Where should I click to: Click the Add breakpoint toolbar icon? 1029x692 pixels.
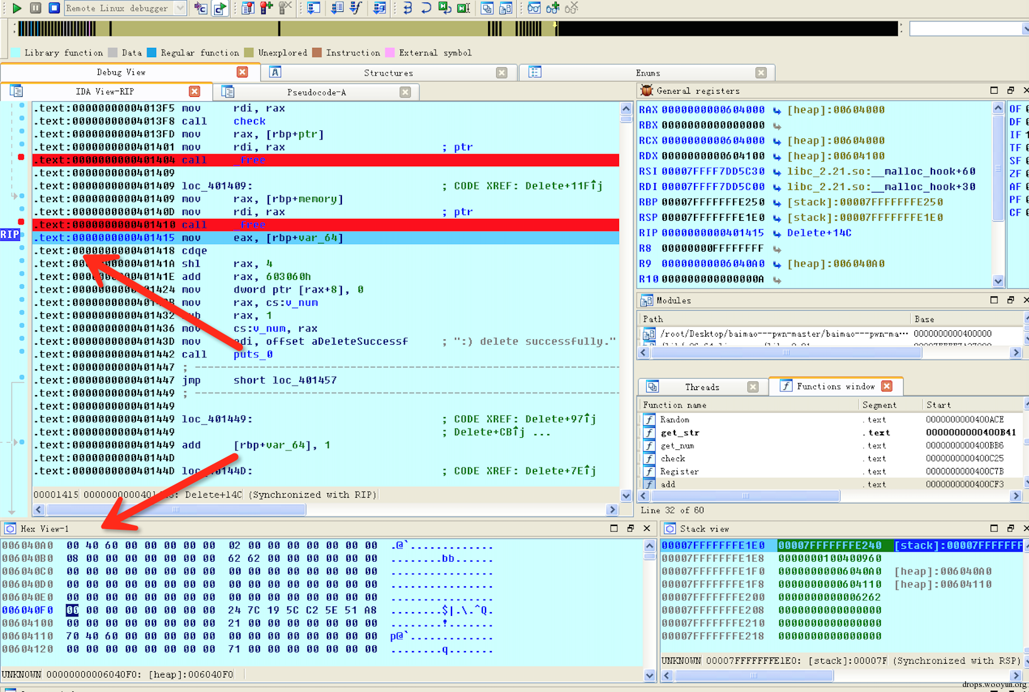[x=266, y=8]
